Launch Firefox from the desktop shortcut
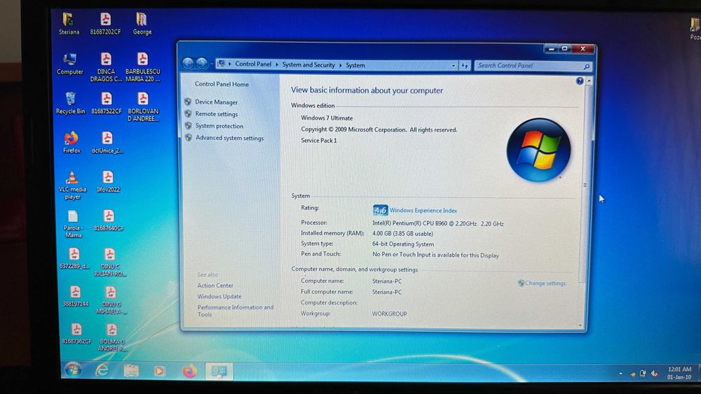 coord(71,142)
